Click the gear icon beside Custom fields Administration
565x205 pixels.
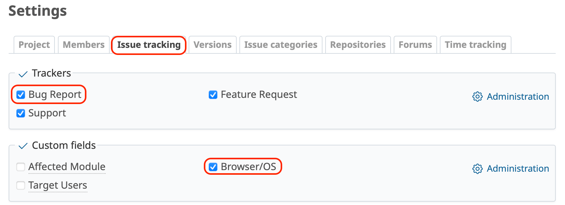(x=477, y=169)
